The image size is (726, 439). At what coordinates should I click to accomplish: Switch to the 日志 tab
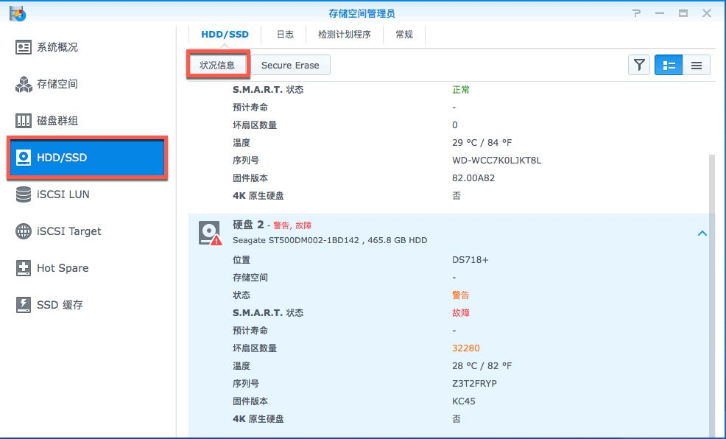tap(285, 35)
